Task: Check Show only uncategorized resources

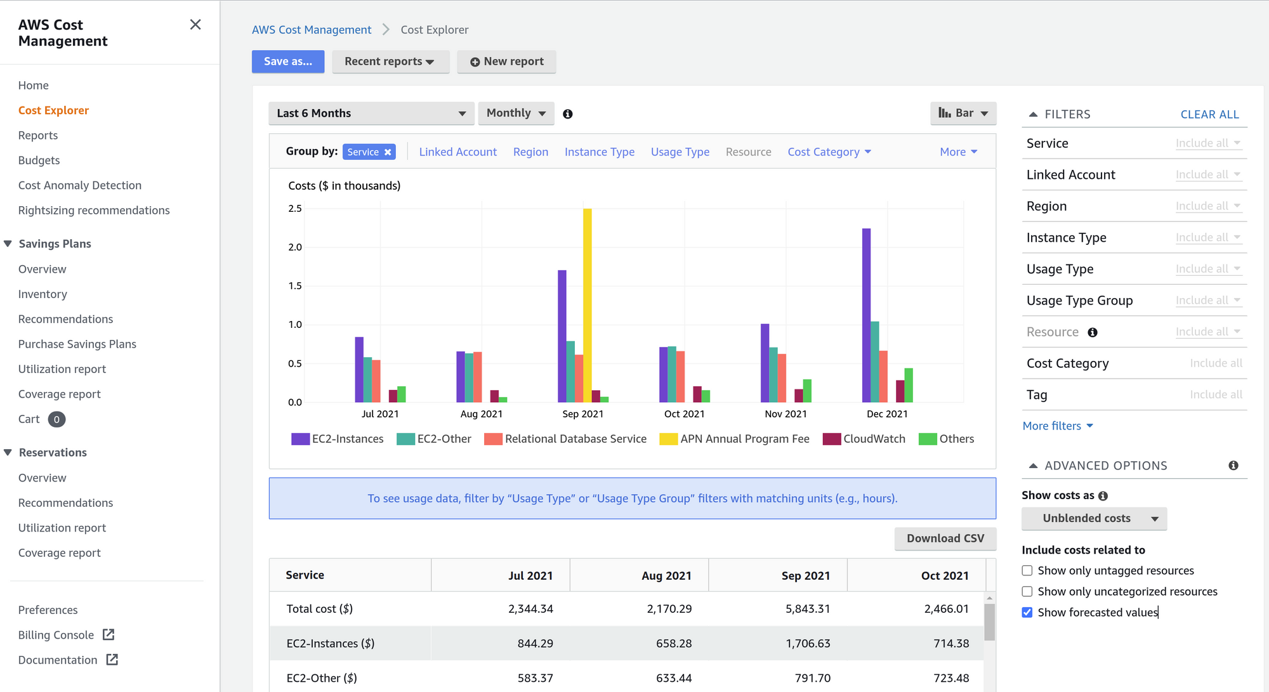Action: pyautogui.click(x=1027, y=592)
